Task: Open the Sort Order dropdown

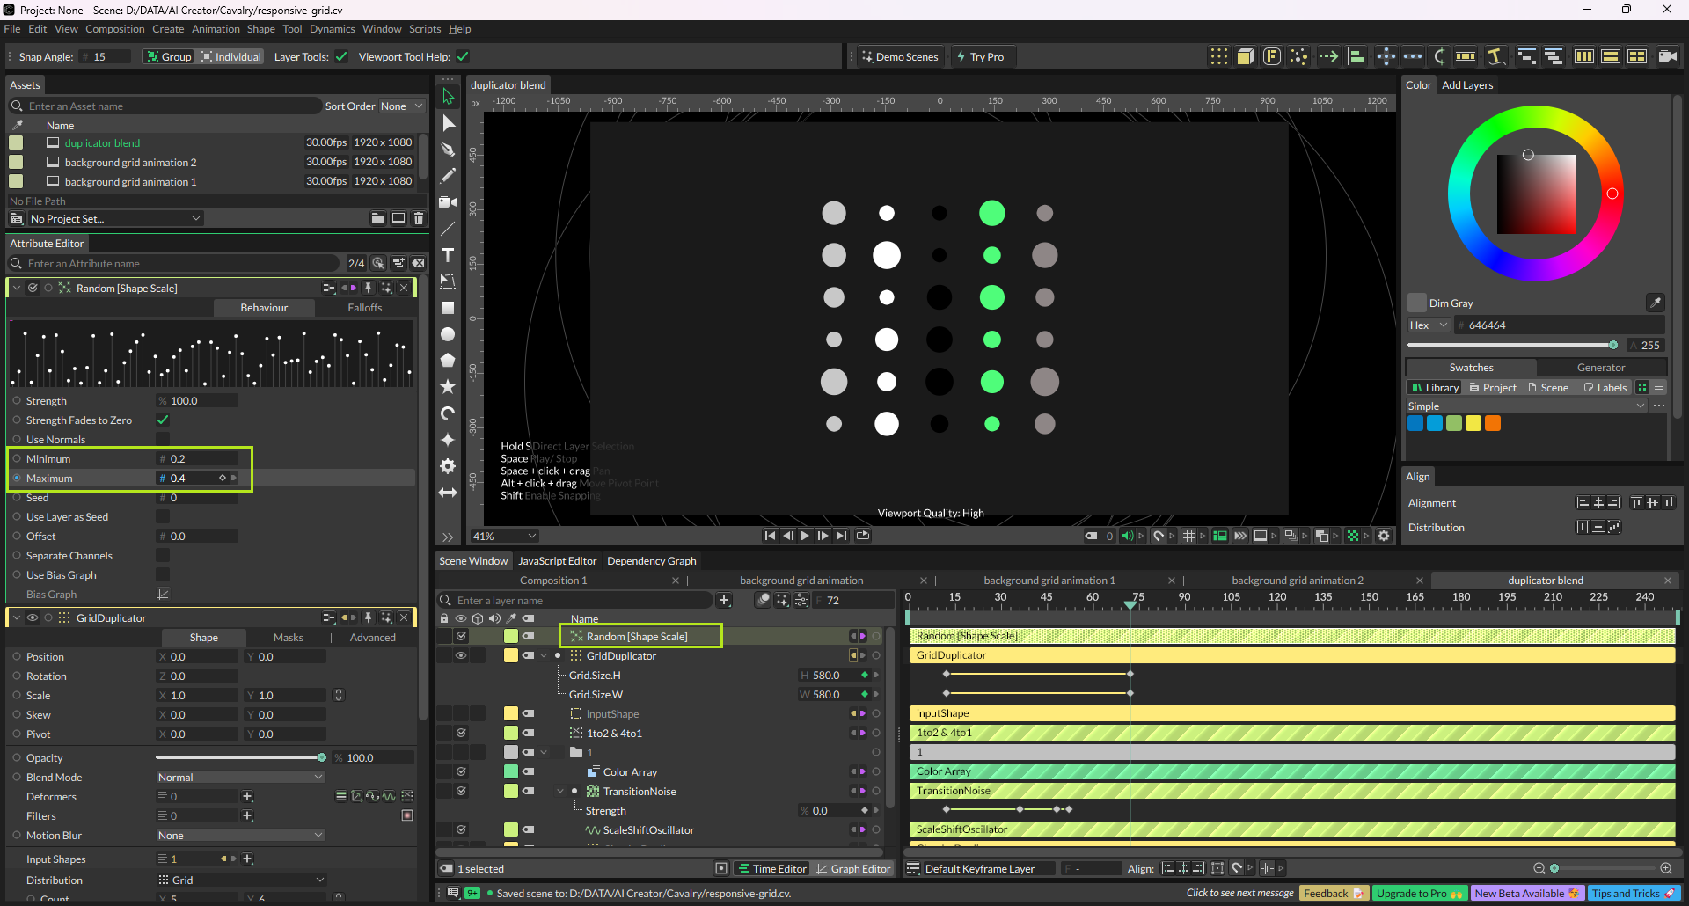Action: tap(401, 106)
